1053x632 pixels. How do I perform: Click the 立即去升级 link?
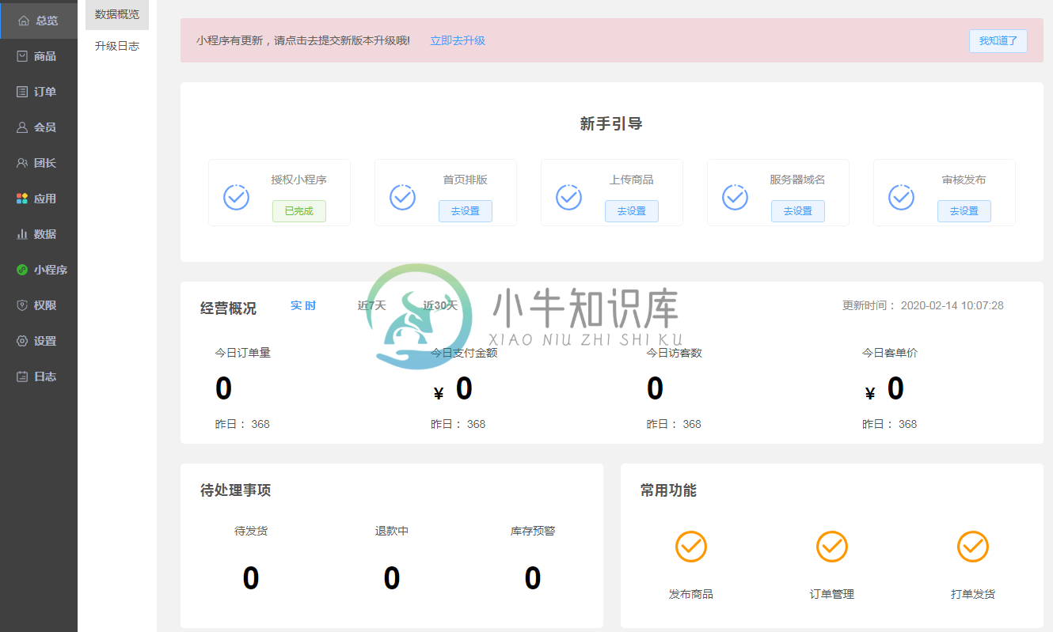click(x=458, y=40)
